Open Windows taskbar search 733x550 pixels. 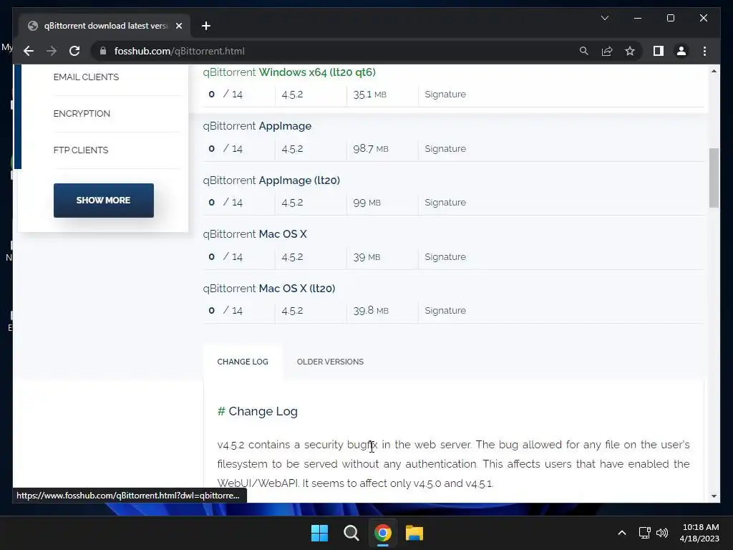(351, 533)
